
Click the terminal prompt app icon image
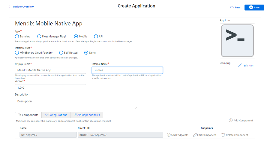(x=237, y=41)
